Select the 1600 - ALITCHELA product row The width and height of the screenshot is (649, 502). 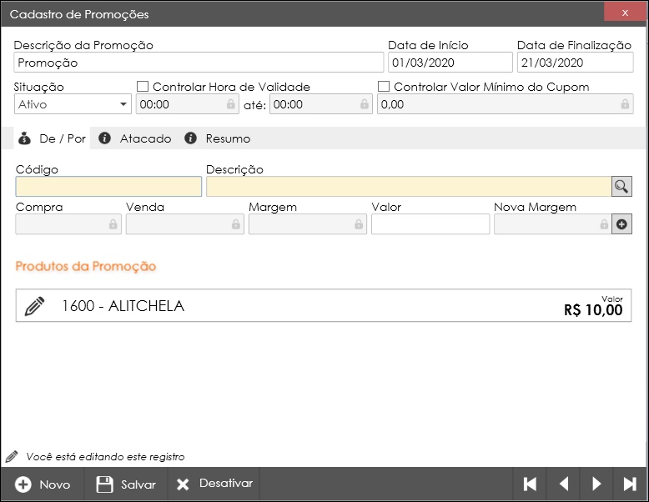[324, 306]
